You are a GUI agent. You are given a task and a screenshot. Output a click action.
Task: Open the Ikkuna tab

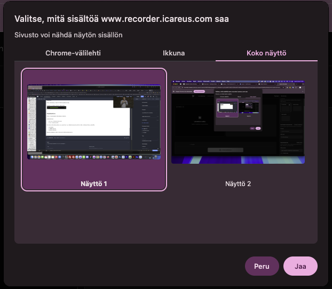[x=173, y=53]
